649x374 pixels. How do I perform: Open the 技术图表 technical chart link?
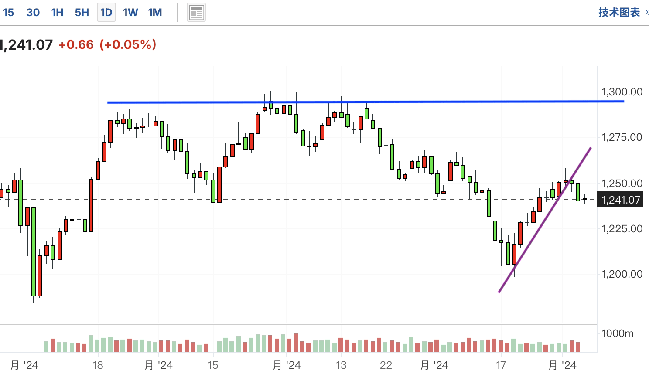619,12
